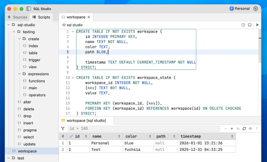Viewport: 267px width, 162px height.
Task: Click the eye preview icon
Action: (x=250, y=129)
